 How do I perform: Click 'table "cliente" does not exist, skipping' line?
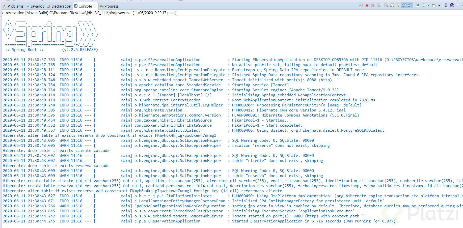pos(163,161)
